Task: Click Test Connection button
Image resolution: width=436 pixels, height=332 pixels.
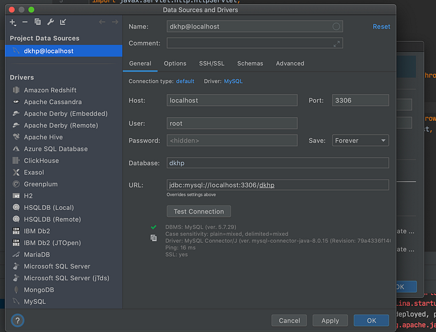Action: click(199, 211)
